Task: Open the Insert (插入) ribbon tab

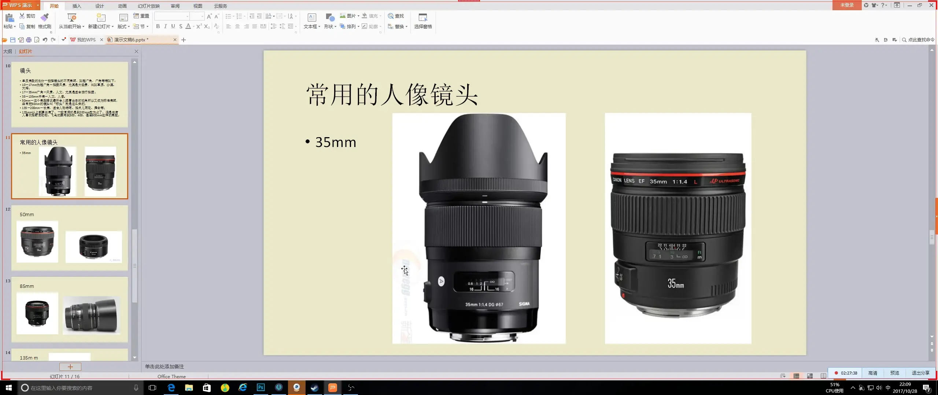Action: tap(77, 6)
